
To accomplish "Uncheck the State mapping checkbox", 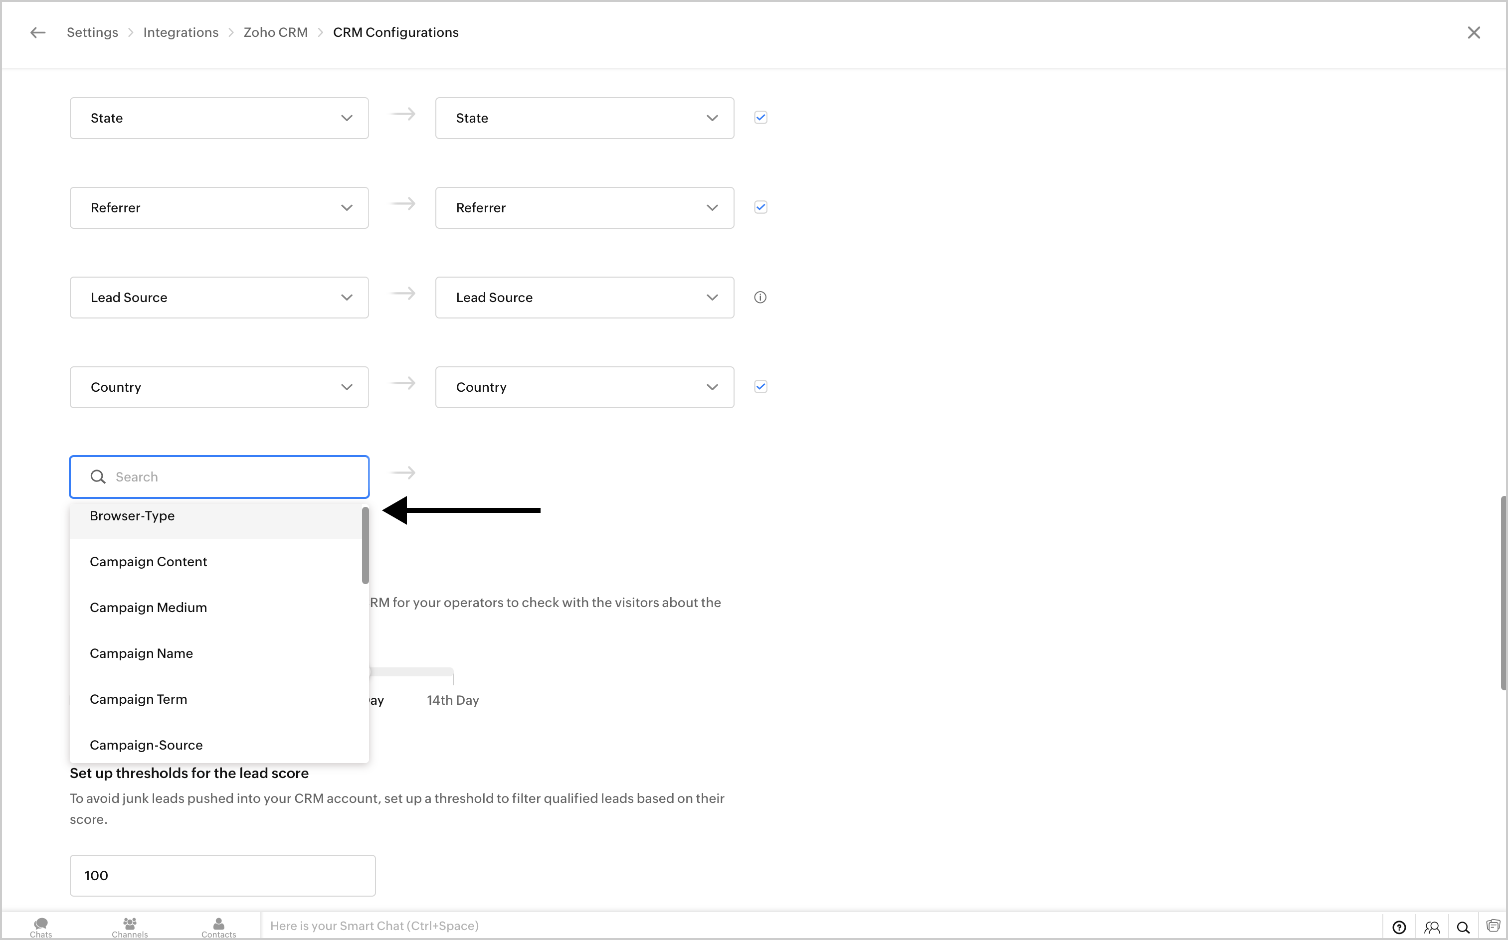I will [x=760, y=118].
